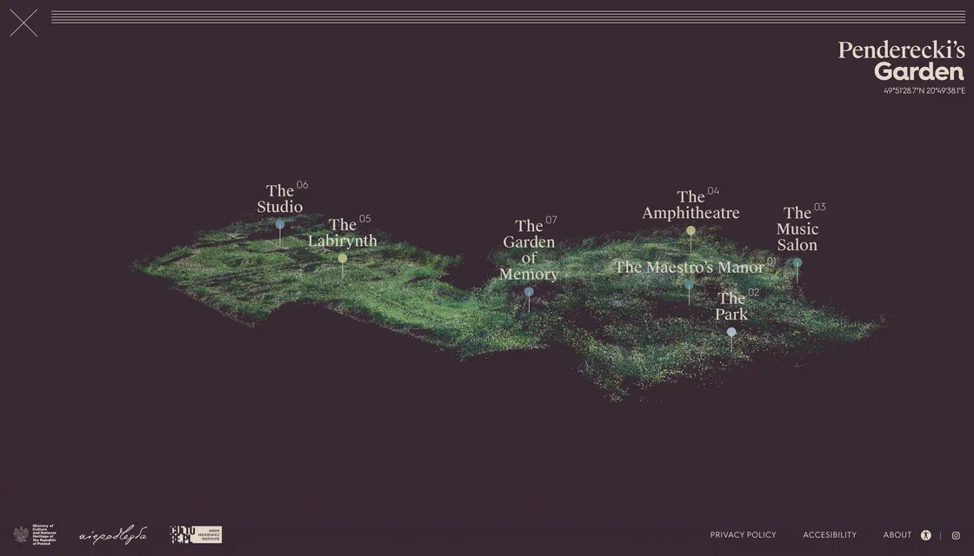Select The Labirynth map pin

click(342, 257)
